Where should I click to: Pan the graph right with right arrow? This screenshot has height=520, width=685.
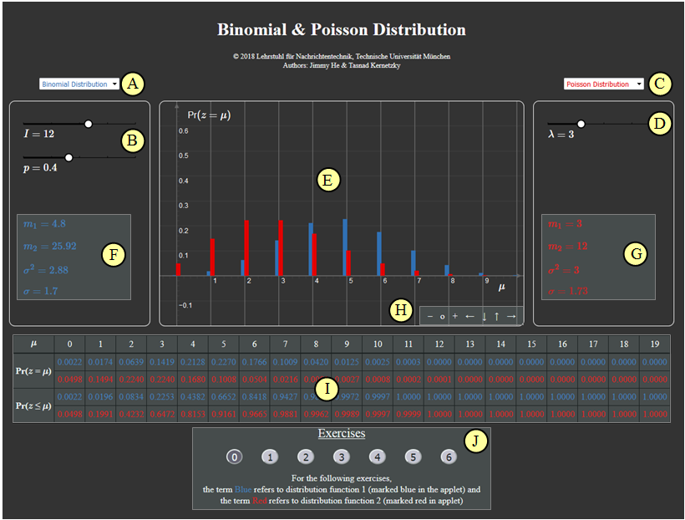(x=511, y=316)
